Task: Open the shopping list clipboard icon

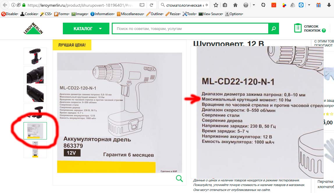Action: click(x=298, y=28)
